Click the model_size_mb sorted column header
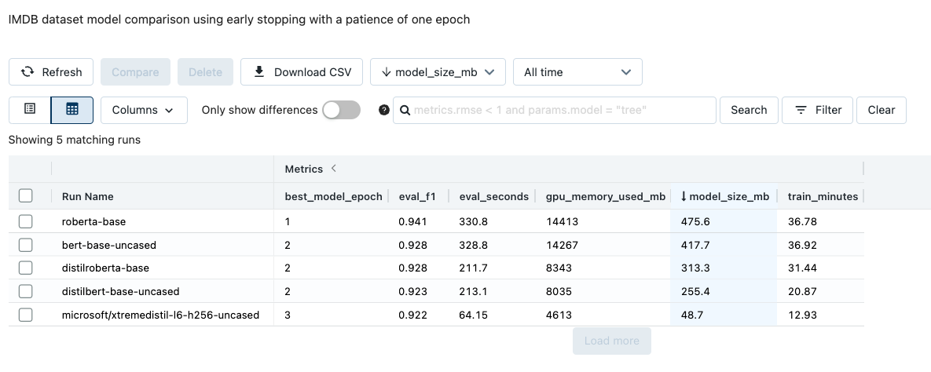The width and height of the screenshot is (931, 372). click(x=724, y=196)
